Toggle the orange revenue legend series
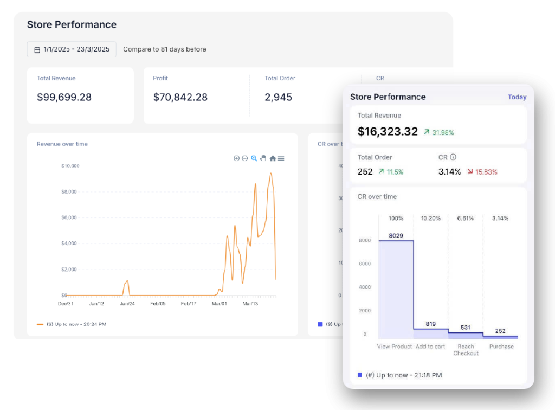This screenshot has width=555, height=410. pos(40,324)
